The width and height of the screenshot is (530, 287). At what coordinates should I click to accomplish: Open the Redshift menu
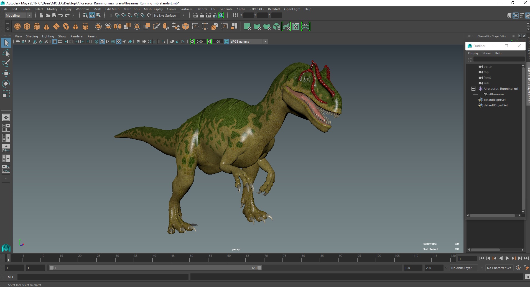pos(274,9)
